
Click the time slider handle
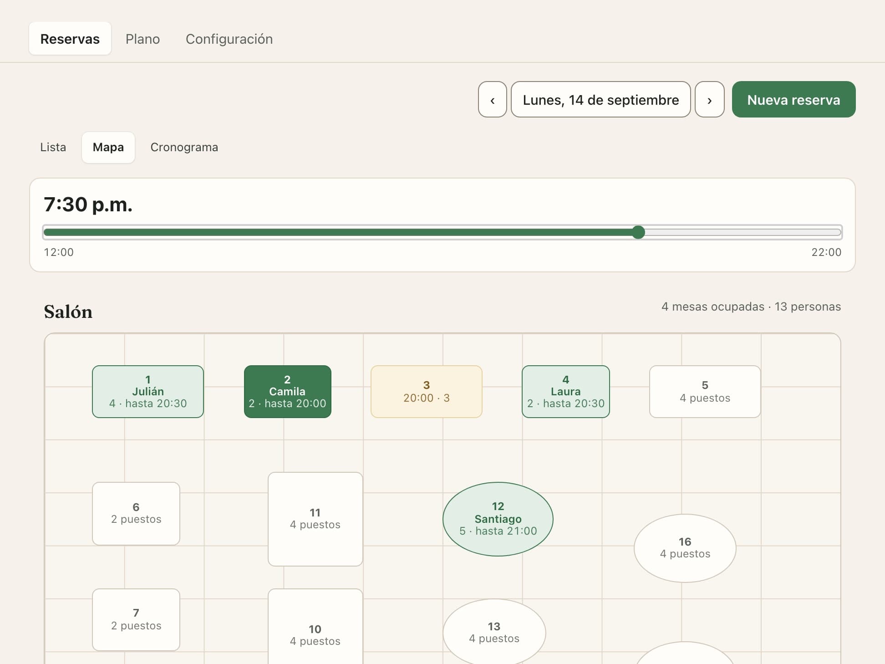(638, 232)
